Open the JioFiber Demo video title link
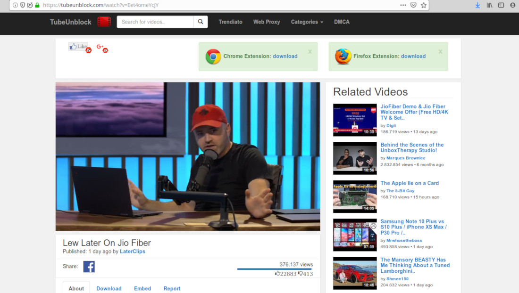The height and width of the screenshot is (293, 519). 414,112
